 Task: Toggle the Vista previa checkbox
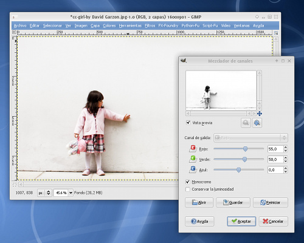point(188,123)
